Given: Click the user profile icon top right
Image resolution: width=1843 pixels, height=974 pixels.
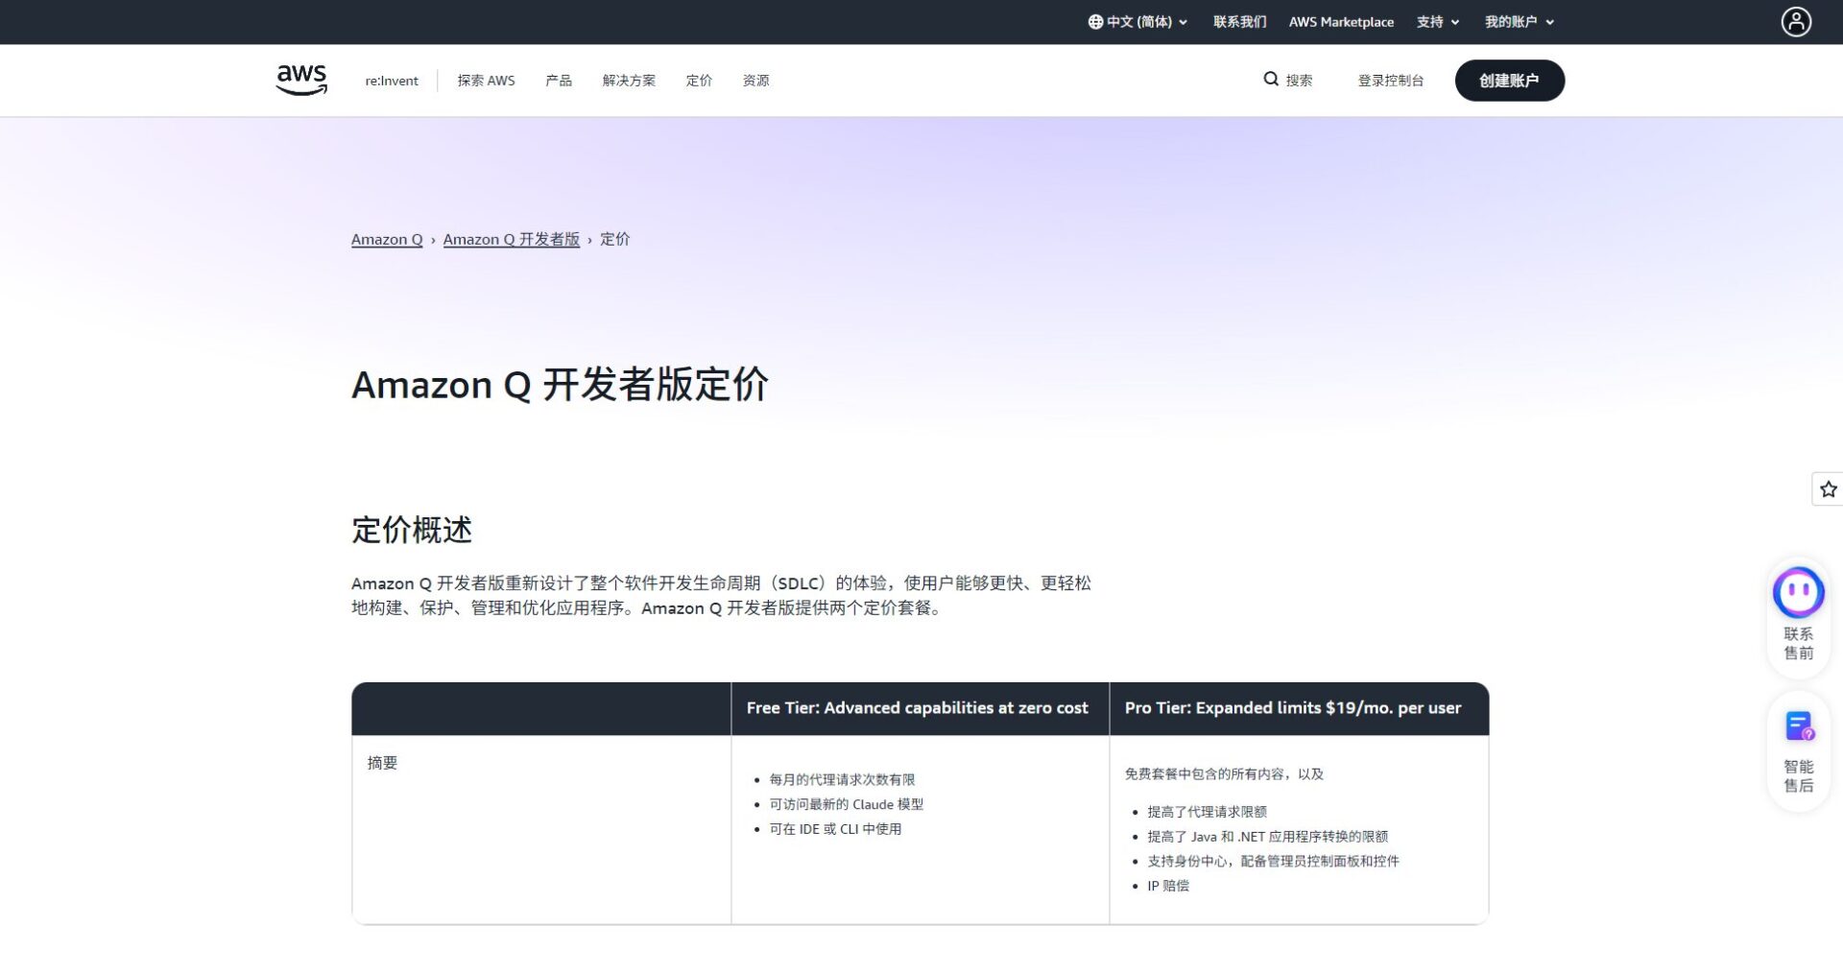Looking at the screenshot, I should click(1795, 21).
